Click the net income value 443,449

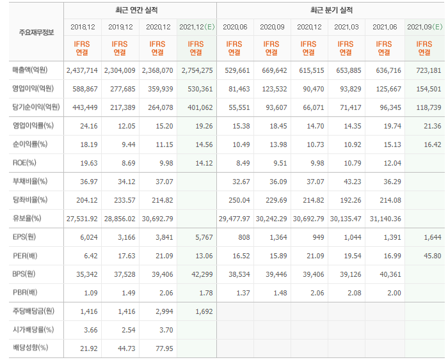coord(85,107)
